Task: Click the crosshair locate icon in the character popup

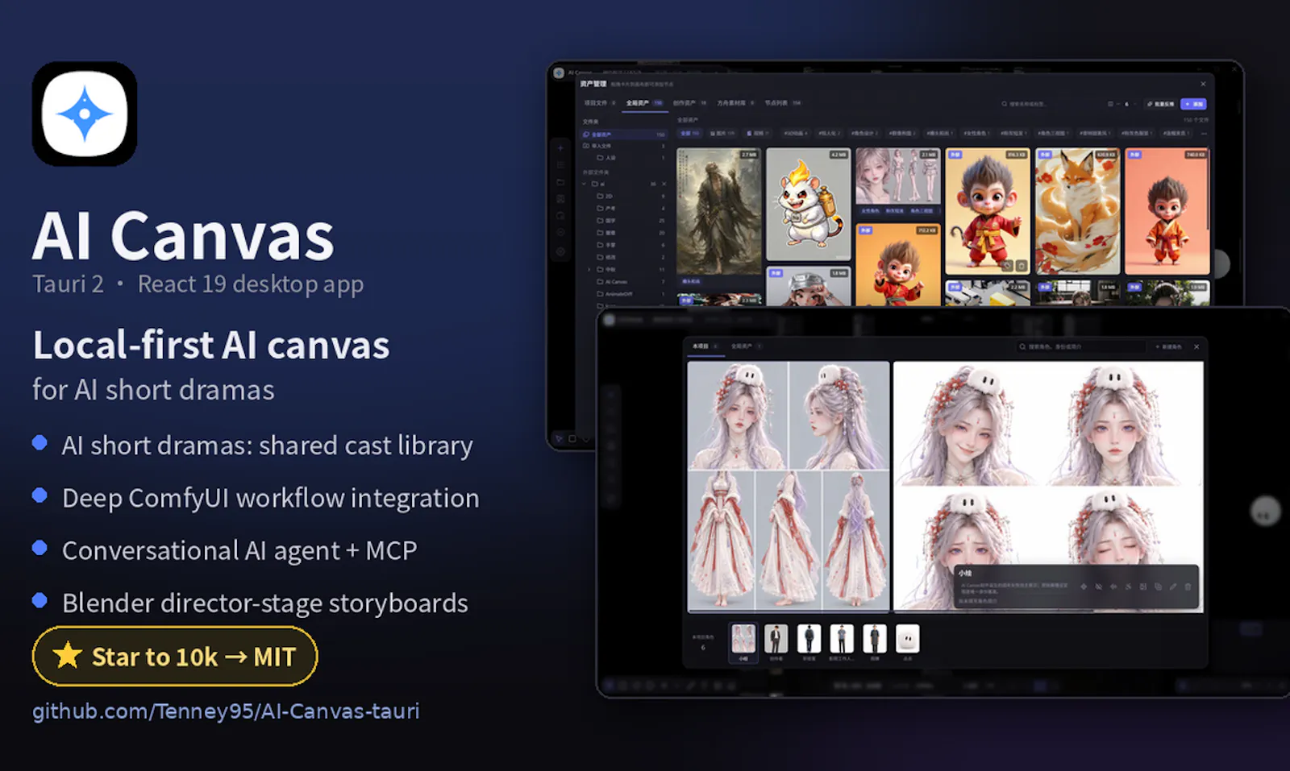Action: (1084, 587)
